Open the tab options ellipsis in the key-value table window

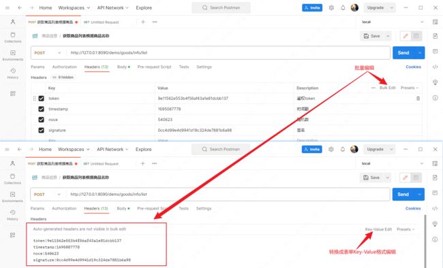[155, 22]
